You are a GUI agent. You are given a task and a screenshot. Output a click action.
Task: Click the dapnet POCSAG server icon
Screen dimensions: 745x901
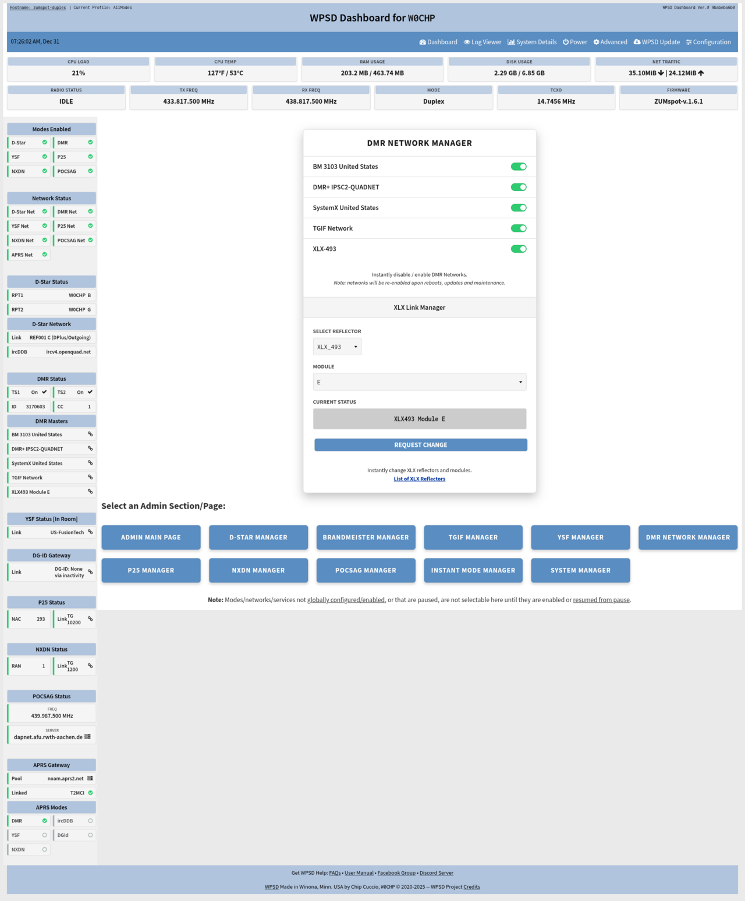87,737
